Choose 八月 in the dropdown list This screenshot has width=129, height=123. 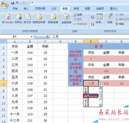pos(91,103)
